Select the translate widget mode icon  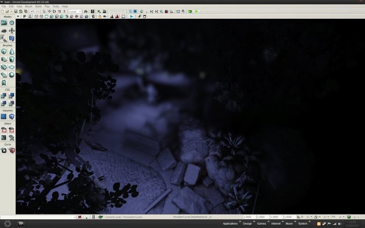[x=49, y=11]
